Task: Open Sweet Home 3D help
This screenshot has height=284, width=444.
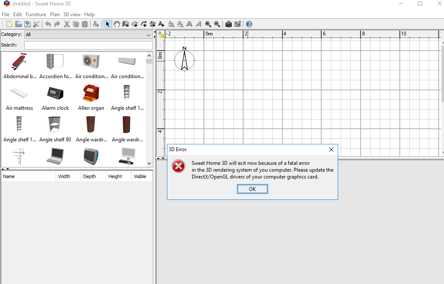Action: click(x=249, y=24)
